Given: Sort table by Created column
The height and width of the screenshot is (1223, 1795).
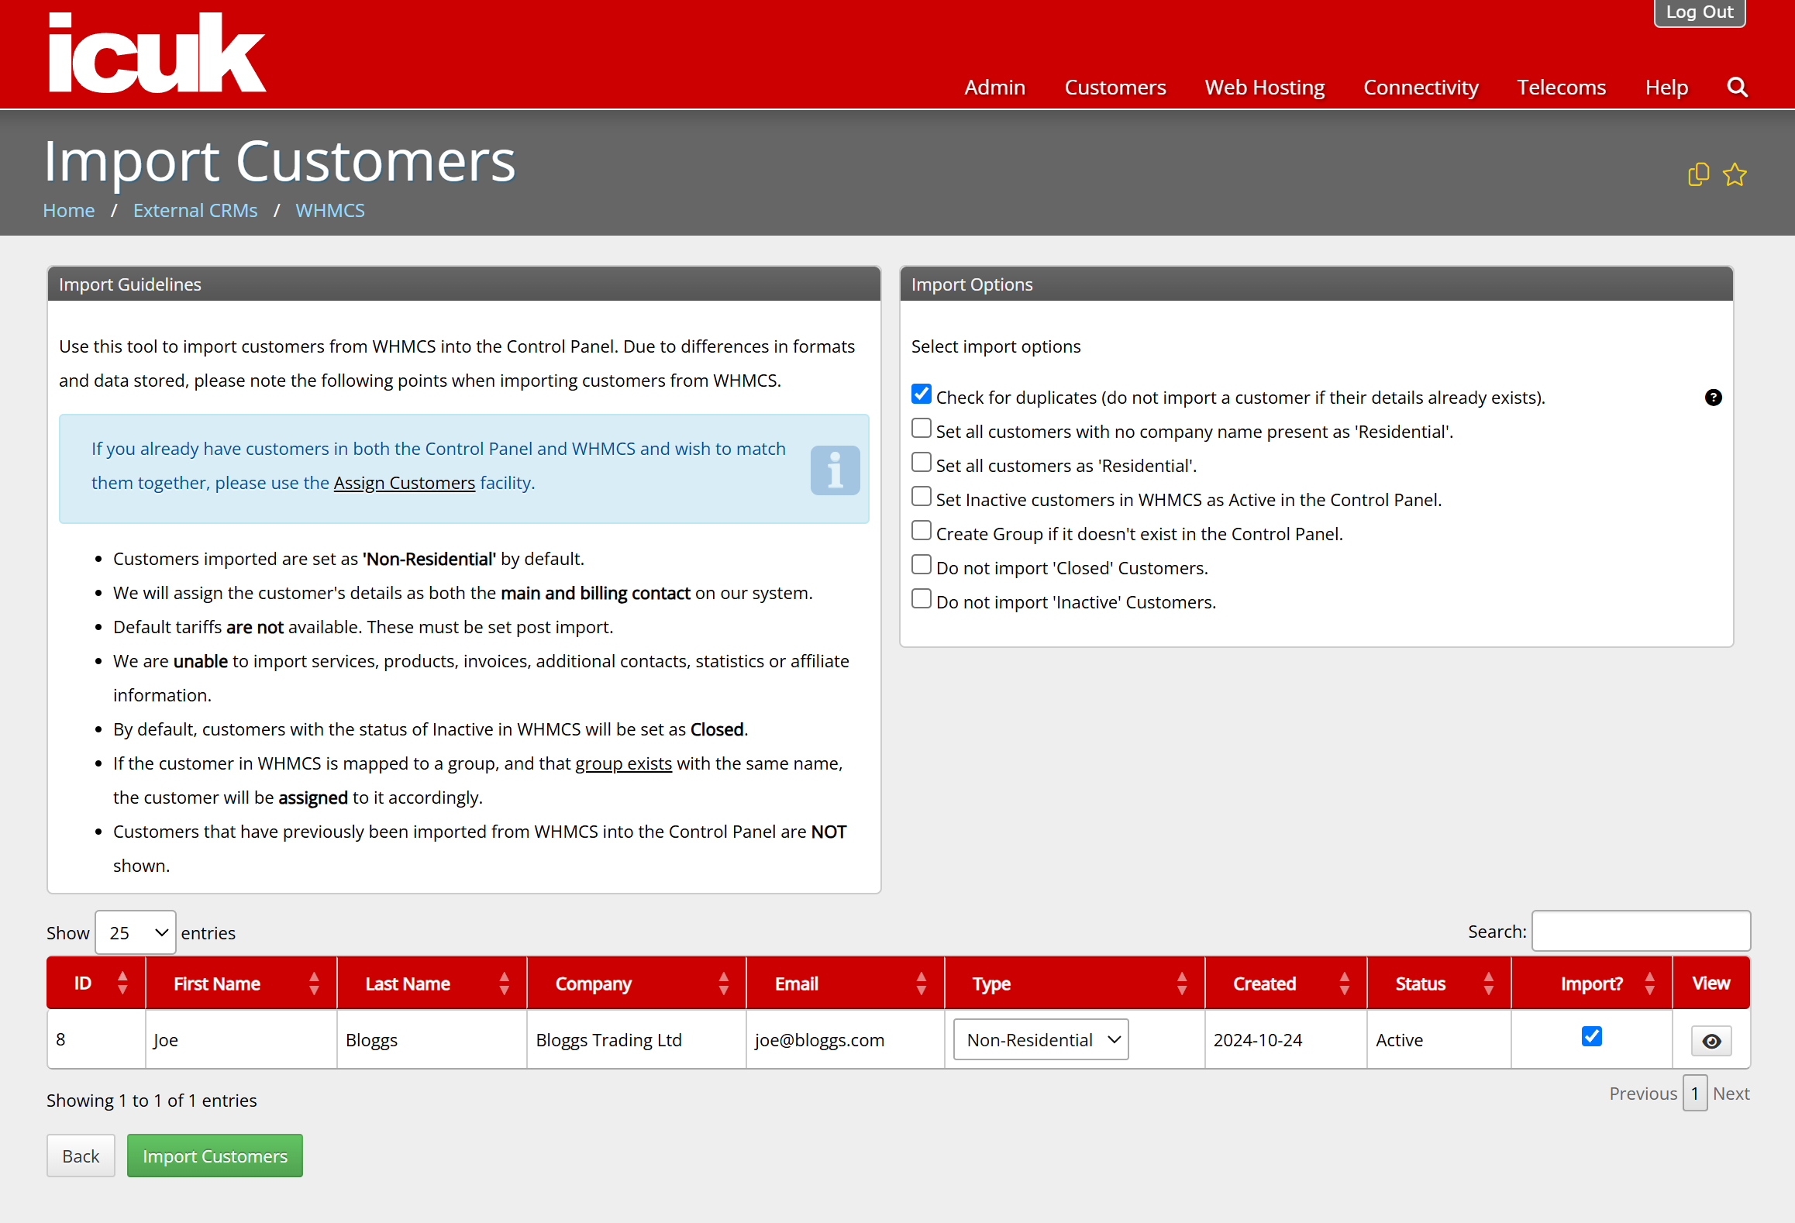Looking at the screenshot, I should pos(1287,983).
